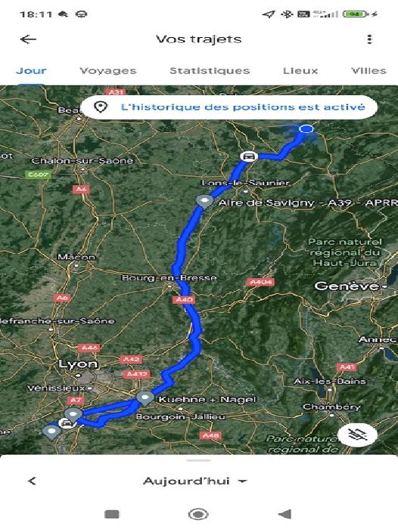Tap the southwestern-most gray place pin
The height and width of the screenshot is (529, 398).
pos(51,432)
